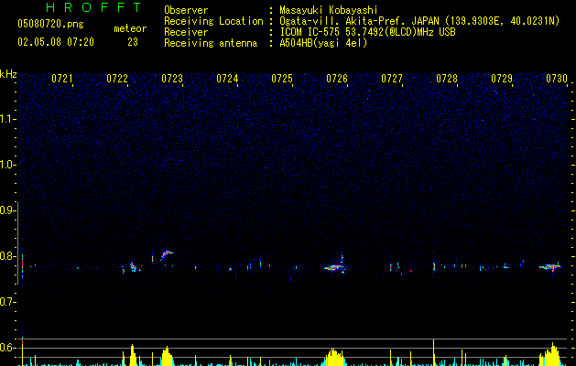The image size is (576, 366).
Task: Click the rising meteor echo near 0723
Action: coord(167,254)
